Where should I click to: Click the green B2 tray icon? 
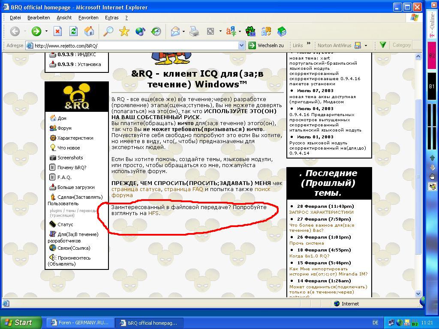point(415,324)
